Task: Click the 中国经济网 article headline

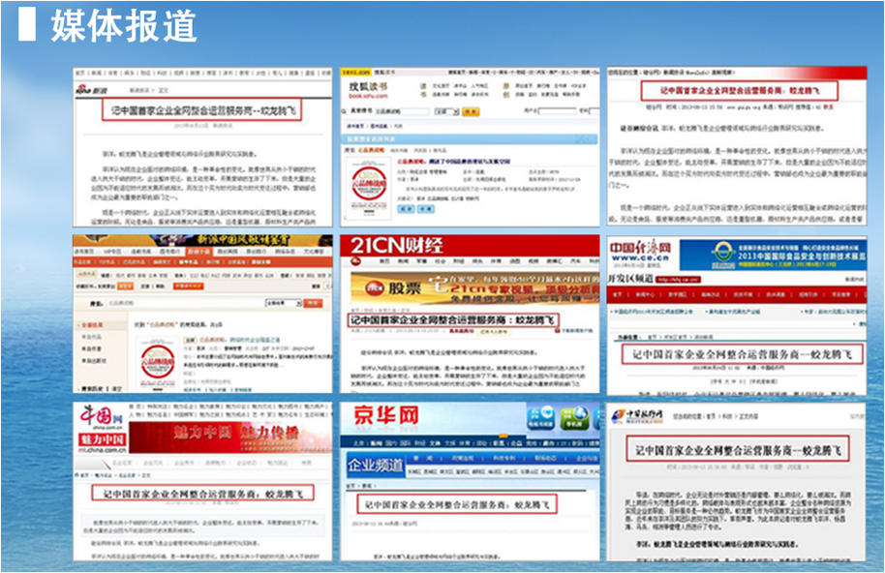Action: tap(735, 352)
